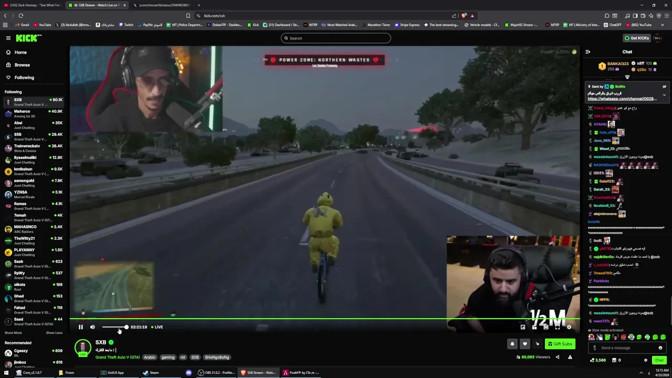Click the subscribe star icon button

tap(538, 344)
